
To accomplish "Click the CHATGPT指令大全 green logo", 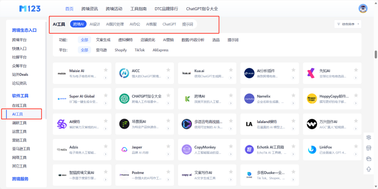I will tap(124, 99).
